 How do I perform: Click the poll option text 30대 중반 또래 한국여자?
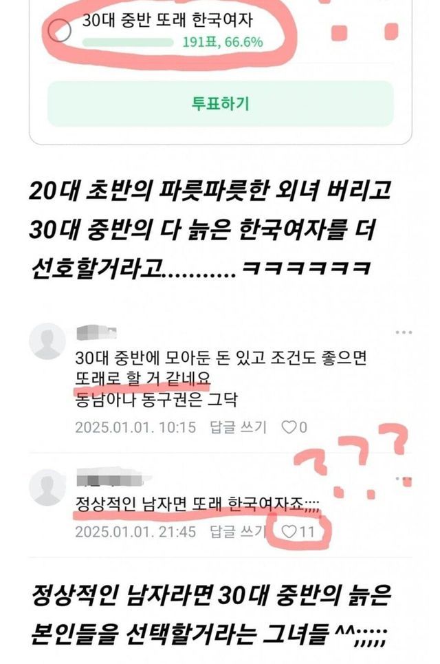point(167,20)
